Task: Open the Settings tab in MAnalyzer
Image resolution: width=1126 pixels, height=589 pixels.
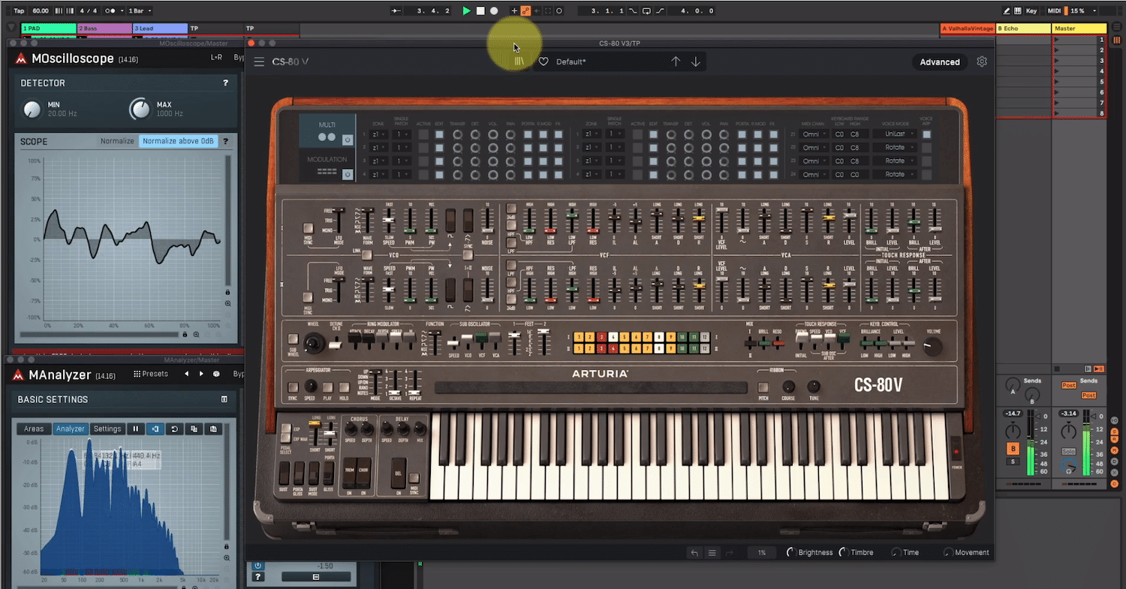Action: 107,429
